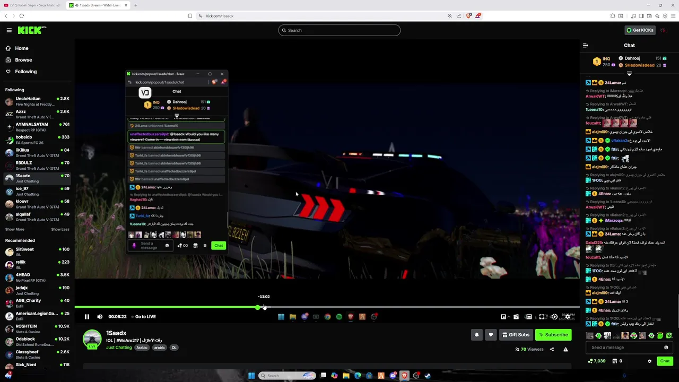Pause the stream video
679x382 pixels.
87,317
